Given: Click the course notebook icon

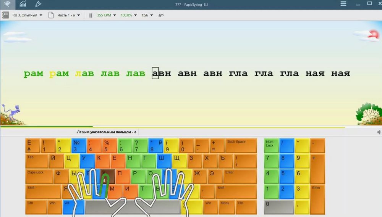Looking at the screenshot, I should tap(5, 15).
